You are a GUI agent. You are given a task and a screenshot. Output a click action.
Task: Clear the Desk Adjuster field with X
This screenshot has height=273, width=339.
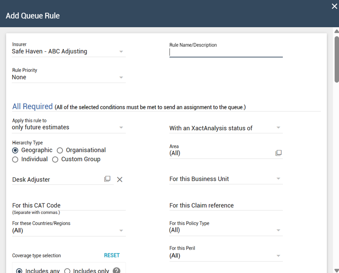point(120,179)
